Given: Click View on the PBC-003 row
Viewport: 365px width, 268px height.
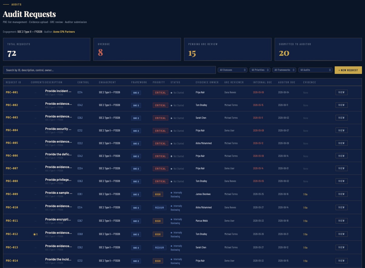Looking at the screenshot, I should (341, 118).
